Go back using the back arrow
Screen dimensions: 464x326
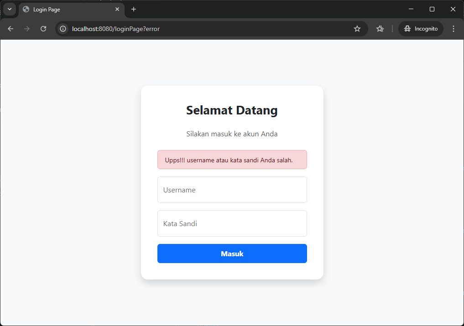pos(10,29)
